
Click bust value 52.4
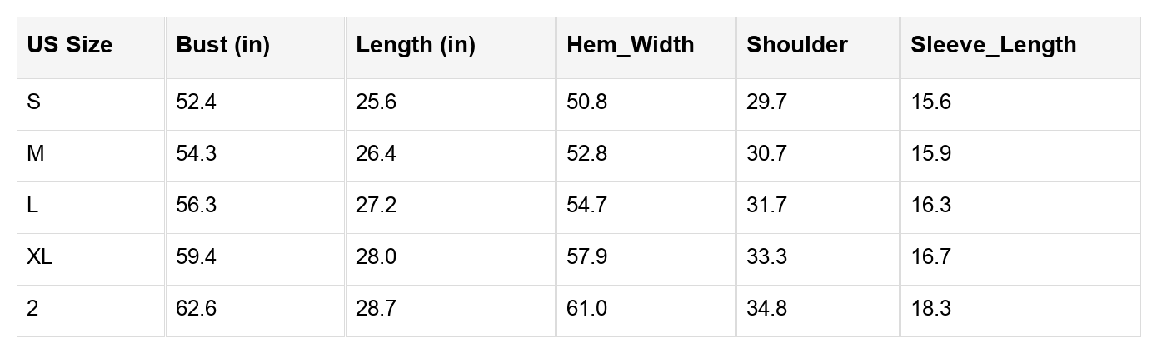pyautogui.click(x=196, y=102)
